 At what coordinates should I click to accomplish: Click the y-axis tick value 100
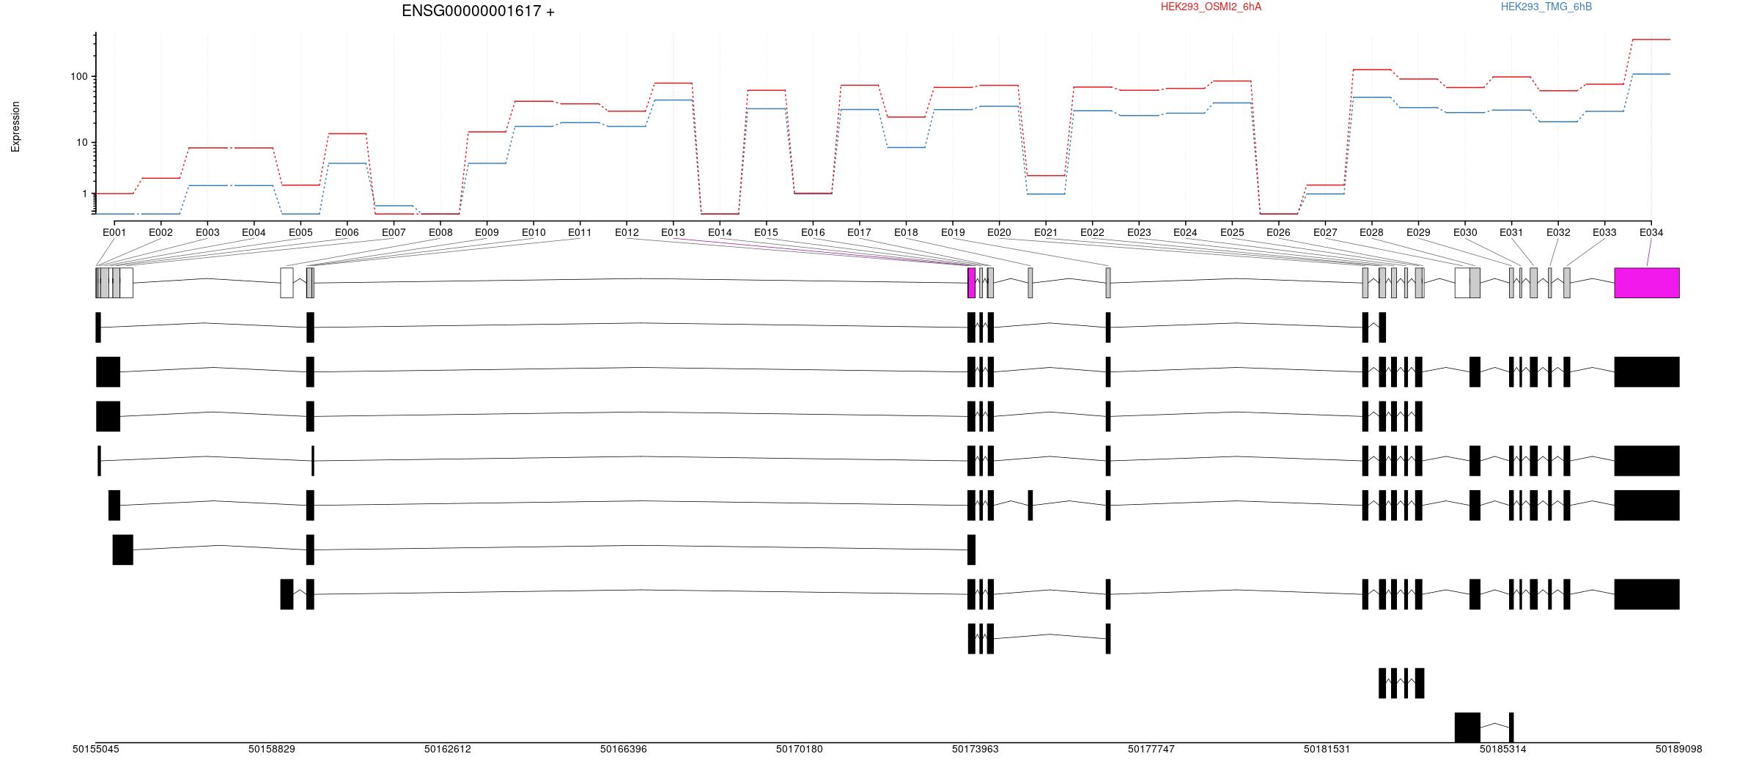coord(78,76)
